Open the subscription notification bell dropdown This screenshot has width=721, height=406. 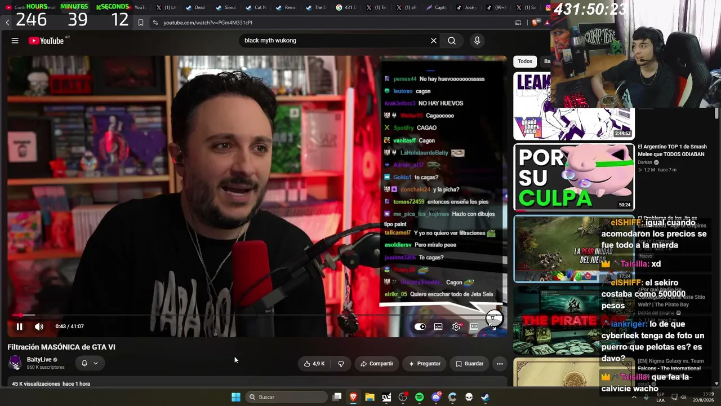click(x=90, y=363)
